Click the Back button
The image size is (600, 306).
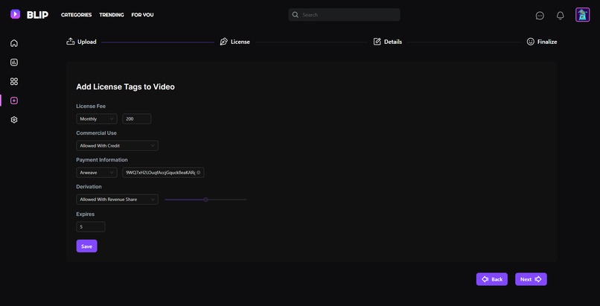pos(492,279)
